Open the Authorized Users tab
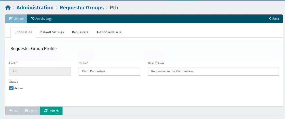Viewport: 285px width, 119px height. click(109, 32)
